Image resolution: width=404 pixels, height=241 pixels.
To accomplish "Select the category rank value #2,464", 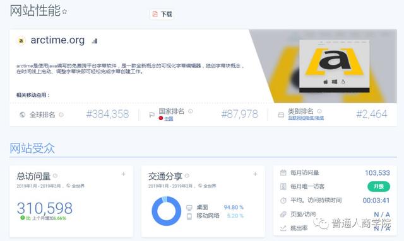I will pyautogui.click(x=372, y=114).
